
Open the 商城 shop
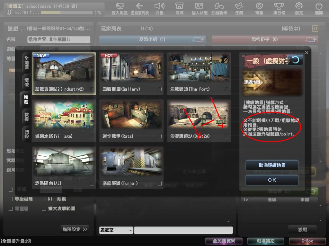coord(180,9)
